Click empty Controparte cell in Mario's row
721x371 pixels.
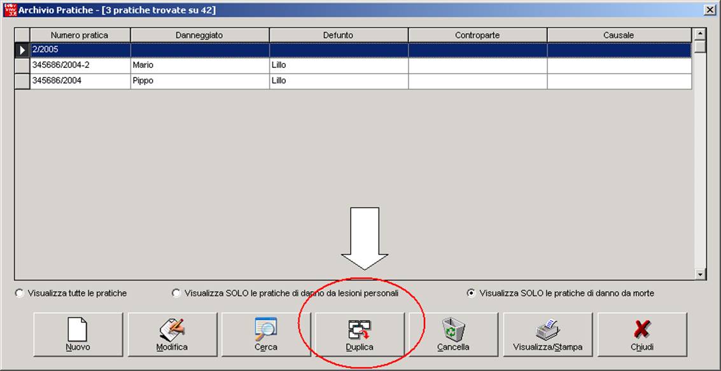[x=478, y=65]
